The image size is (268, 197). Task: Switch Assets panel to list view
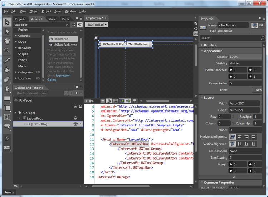(80, 25)
